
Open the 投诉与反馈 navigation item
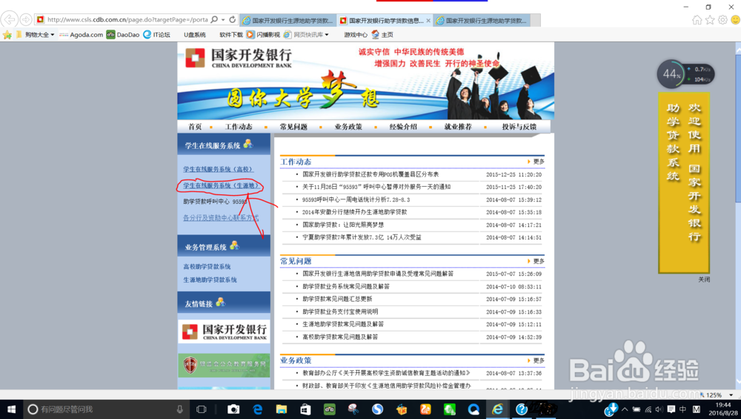pos(519,127)
